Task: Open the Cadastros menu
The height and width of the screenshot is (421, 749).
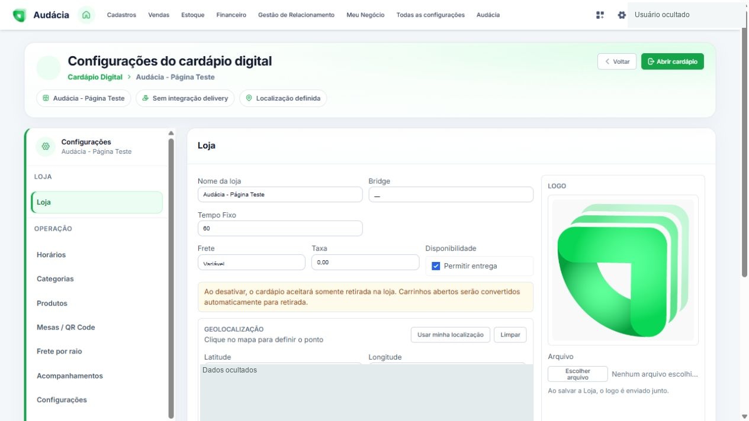Action: click(121, 15)
